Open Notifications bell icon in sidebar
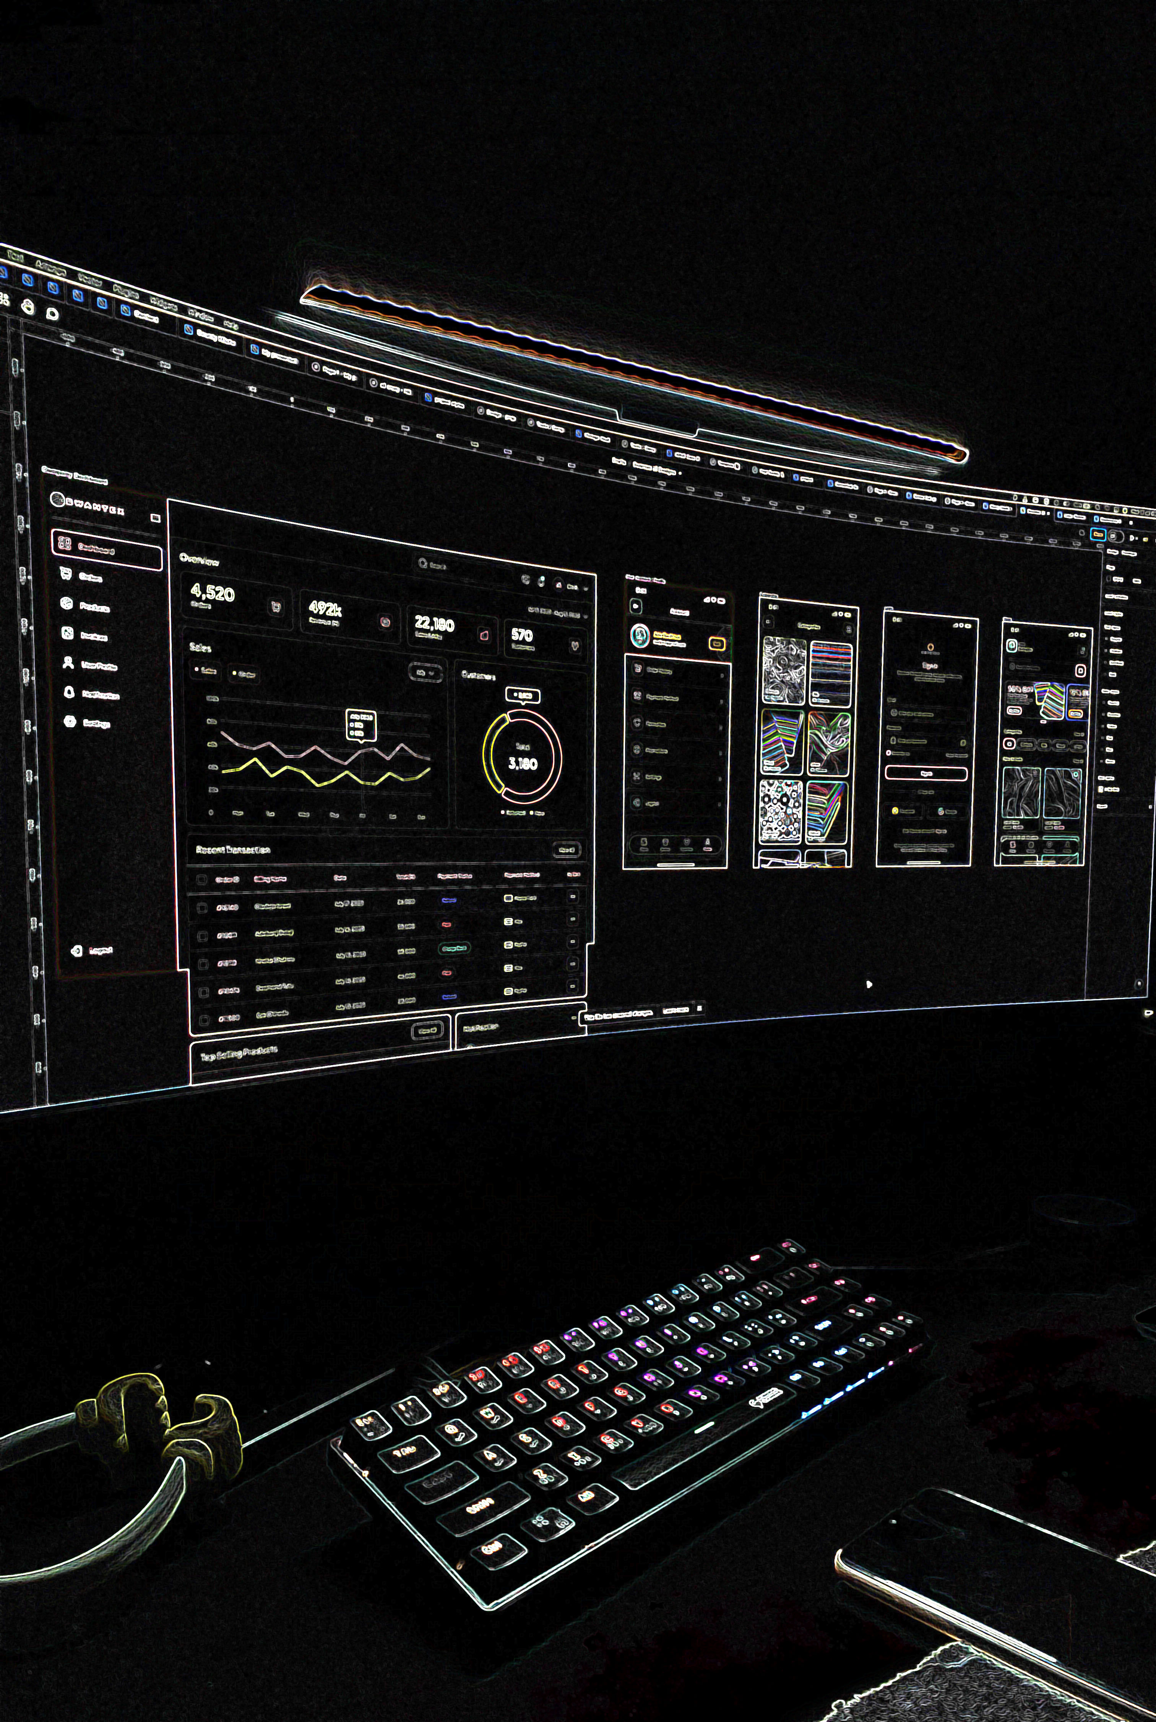 click(x=68, y=692)
